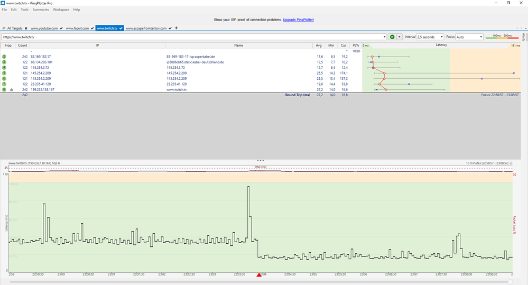Click the green hop 8 circle
This screenshot has height=285, width=528.
[x=4, y=89]
